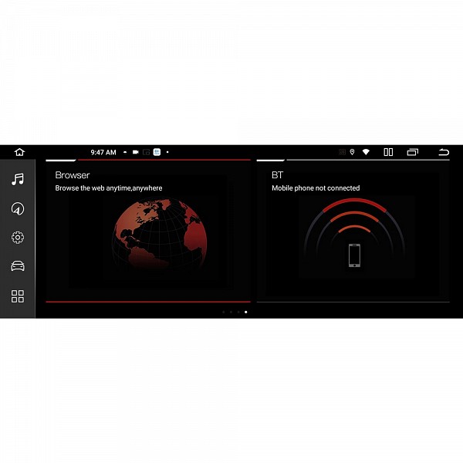
Task: Go to Home screen
Action: (19, 152)
